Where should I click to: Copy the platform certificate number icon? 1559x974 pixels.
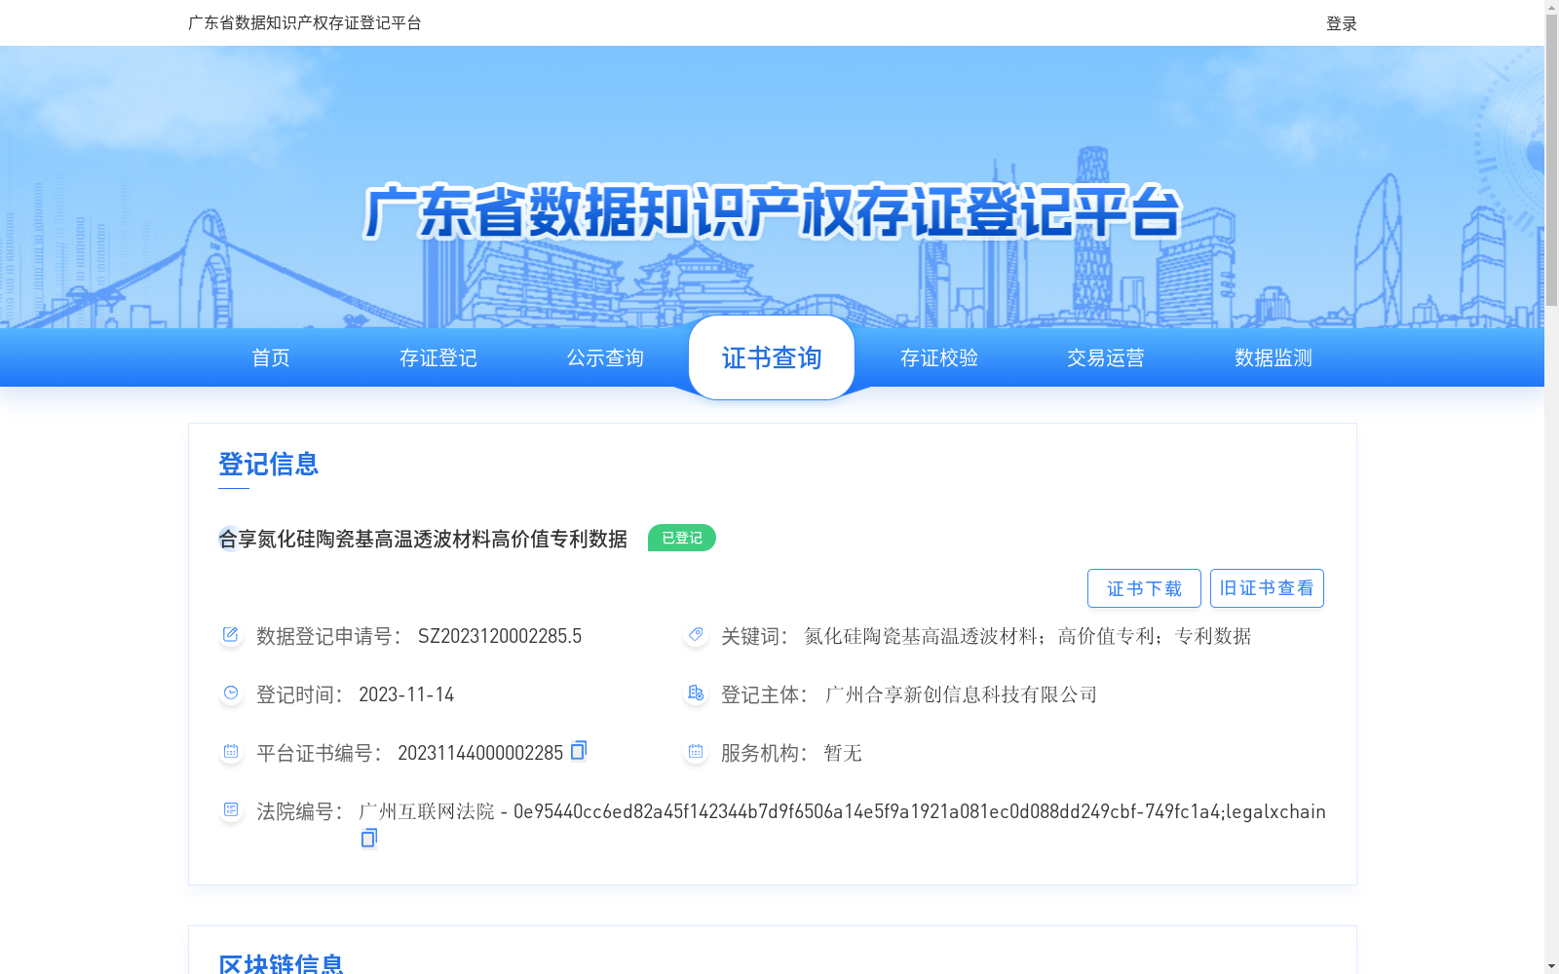click(579, 750)
